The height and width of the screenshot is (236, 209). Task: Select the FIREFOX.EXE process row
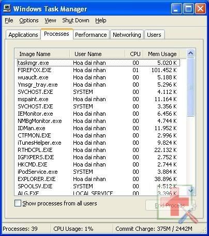pyautogui.click(x=98, y=70)
